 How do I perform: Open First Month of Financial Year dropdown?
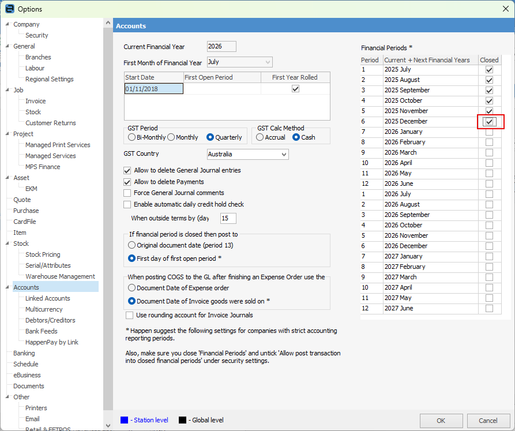[x=268, y=62]
